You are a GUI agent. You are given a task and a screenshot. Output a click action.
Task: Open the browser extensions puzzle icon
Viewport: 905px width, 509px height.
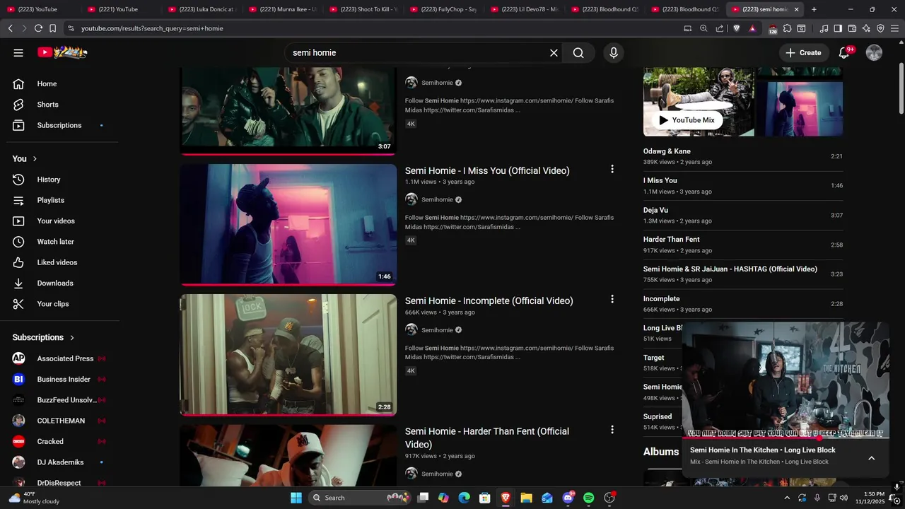787,28
